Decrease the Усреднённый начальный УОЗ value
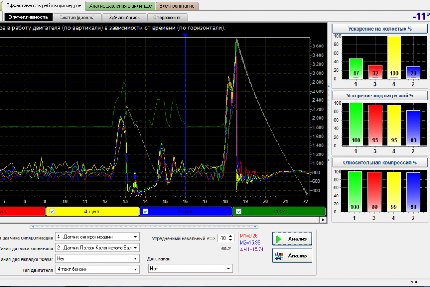430x287 pixels. tap(231, 240)
